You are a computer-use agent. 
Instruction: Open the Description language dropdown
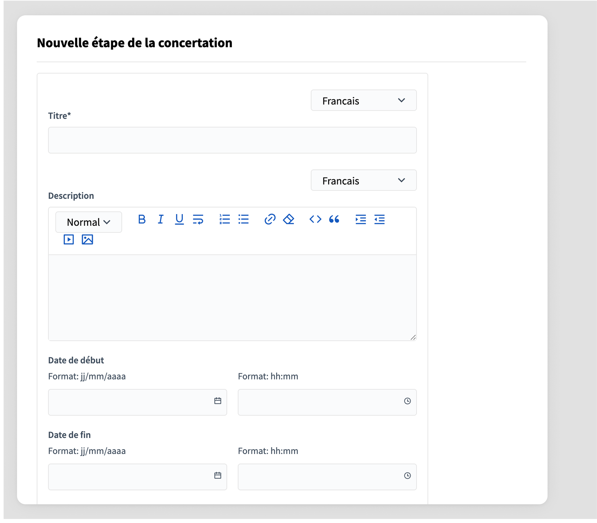click(364, 180)
